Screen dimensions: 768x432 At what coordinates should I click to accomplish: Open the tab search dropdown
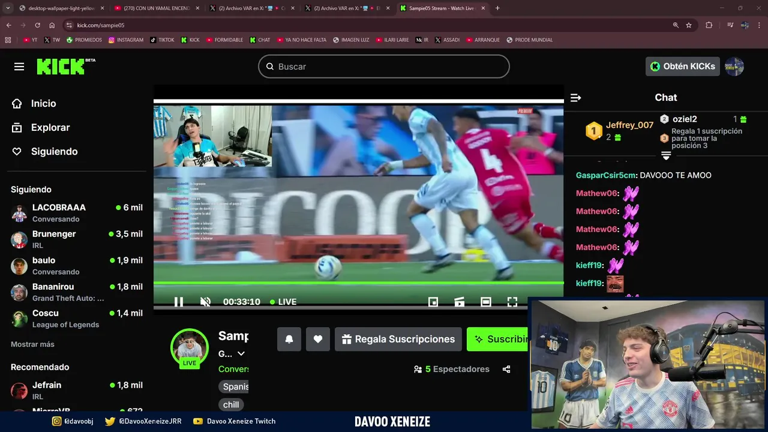8,8
